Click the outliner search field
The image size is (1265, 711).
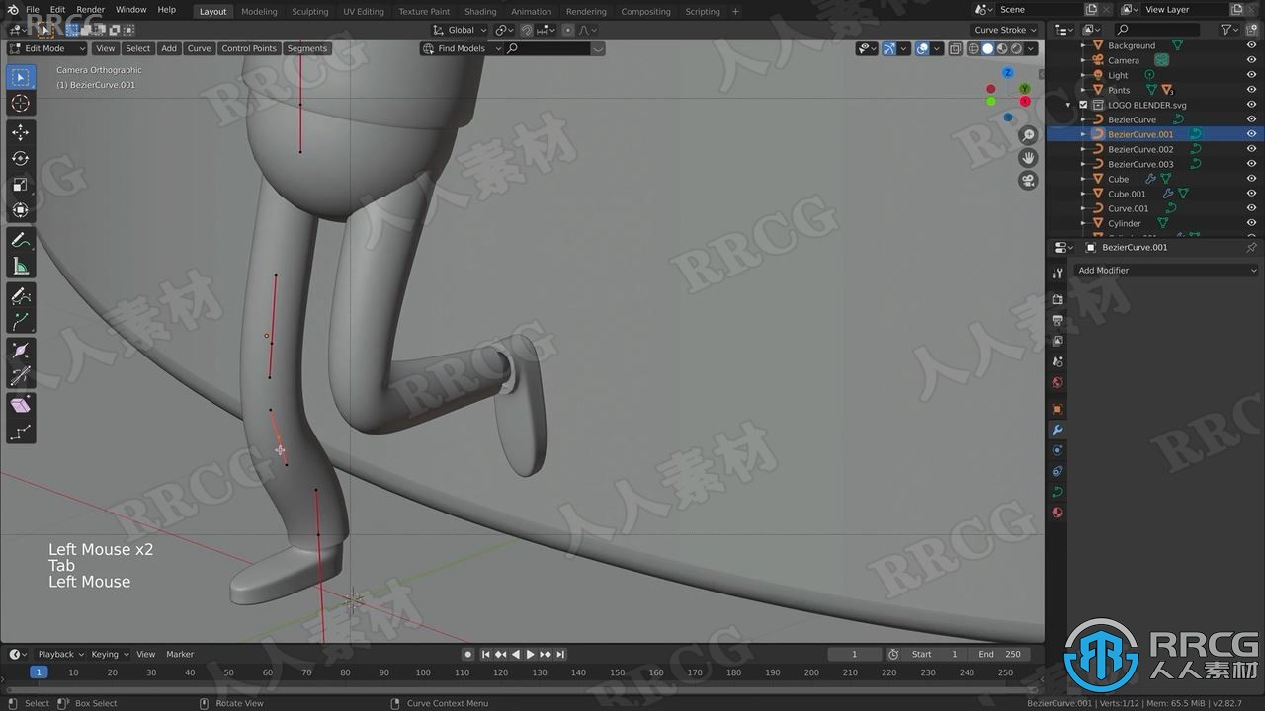(x=1159, y=30)
